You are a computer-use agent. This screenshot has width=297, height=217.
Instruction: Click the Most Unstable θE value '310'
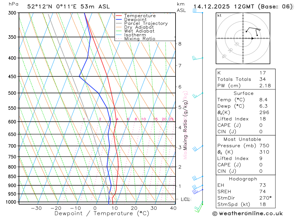click(264, 152)
